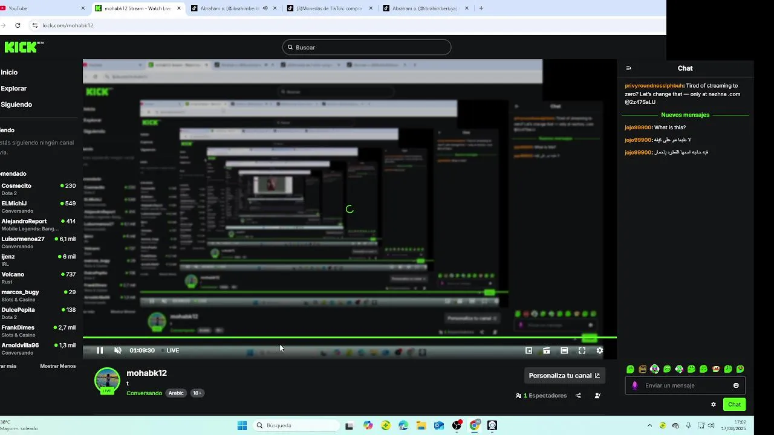Open Personaliza tu canal
This screenshot has width=774, height=435.
pos(564,376)
